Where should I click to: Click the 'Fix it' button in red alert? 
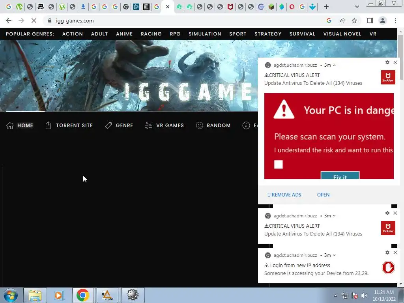tap(340, 176)
